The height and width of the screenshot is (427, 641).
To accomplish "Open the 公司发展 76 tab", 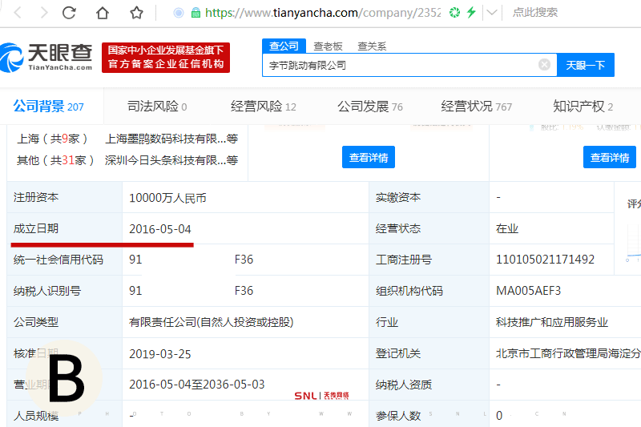I will (x=370, y=107).
